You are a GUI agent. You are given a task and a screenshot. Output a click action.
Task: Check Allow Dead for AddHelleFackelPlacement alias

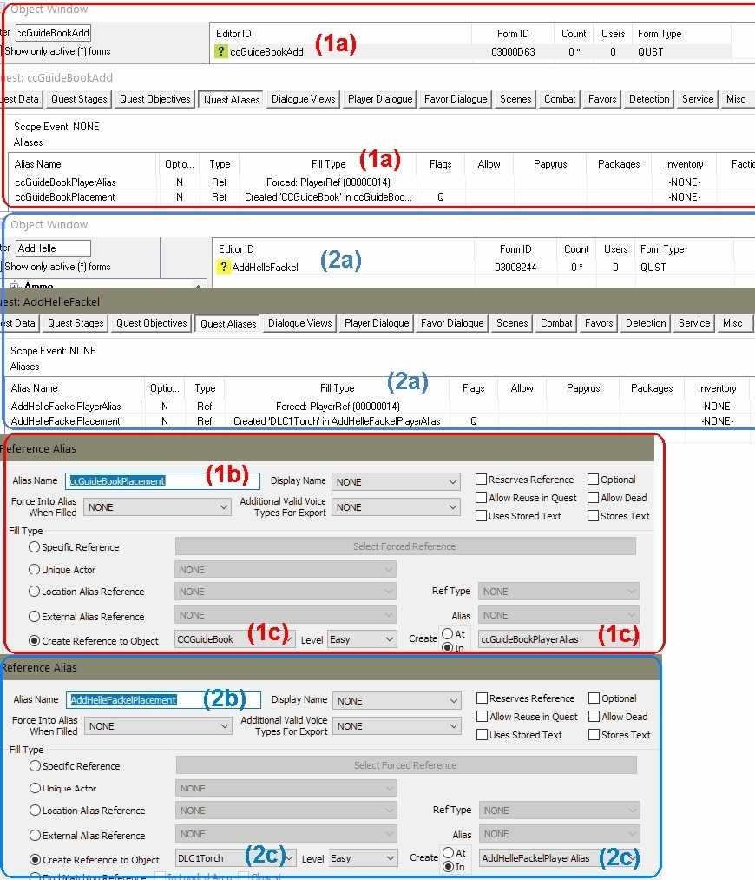pyautogui.click(x=594, y=717)
